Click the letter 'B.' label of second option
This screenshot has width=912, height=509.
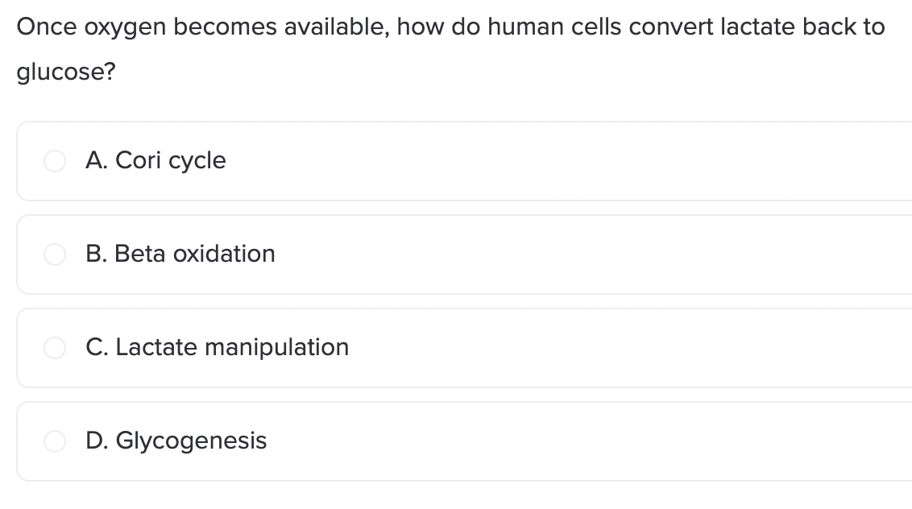[x=96, y=254]
